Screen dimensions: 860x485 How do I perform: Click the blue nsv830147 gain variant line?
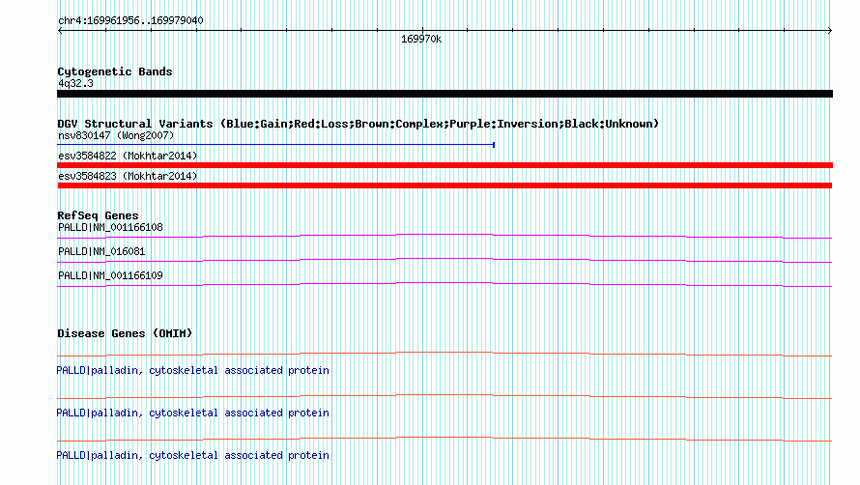click(x=276, y=145)
